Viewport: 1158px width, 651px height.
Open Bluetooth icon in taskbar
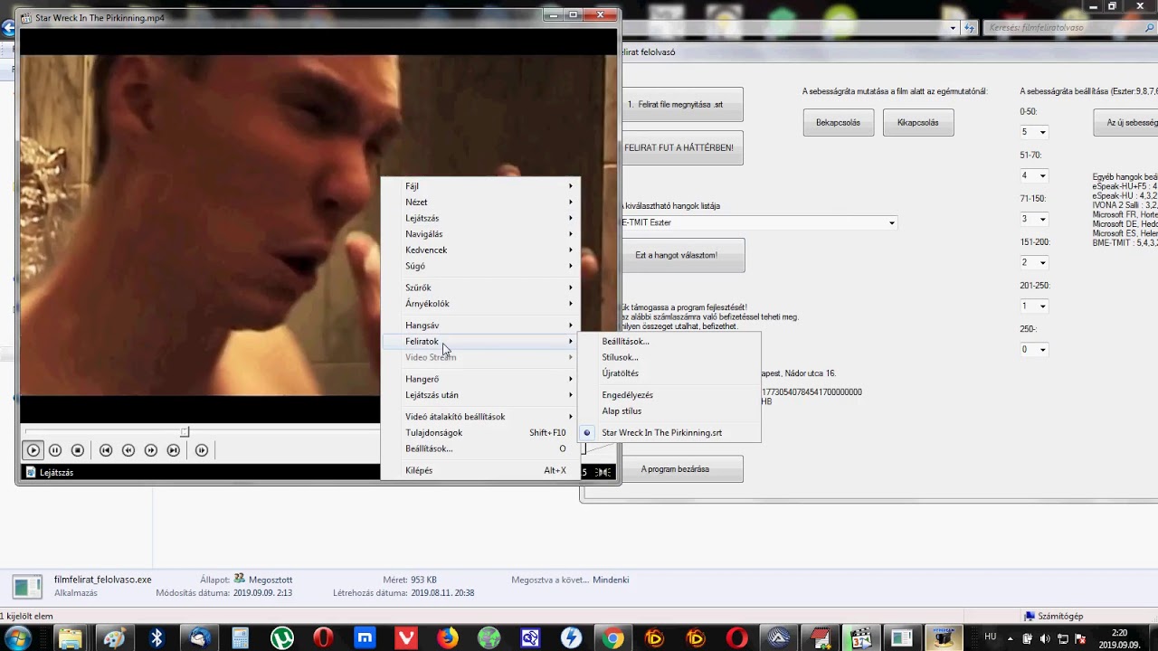tap(157, 638)
